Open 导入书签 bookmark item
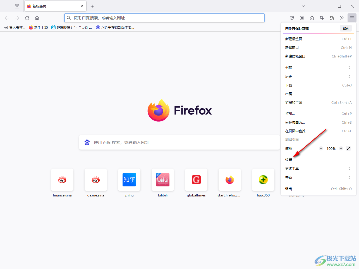 pyautogui.click(x=15, y=27)
